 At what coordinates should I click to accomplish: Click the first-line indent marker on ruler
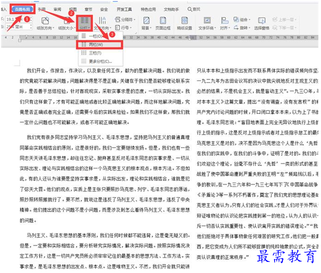tap(26, 37)
